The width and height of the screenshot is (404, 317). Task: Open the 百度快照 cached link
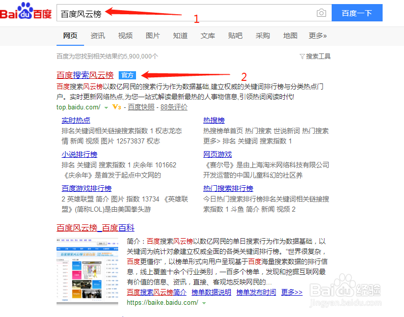tap(141, 107)
